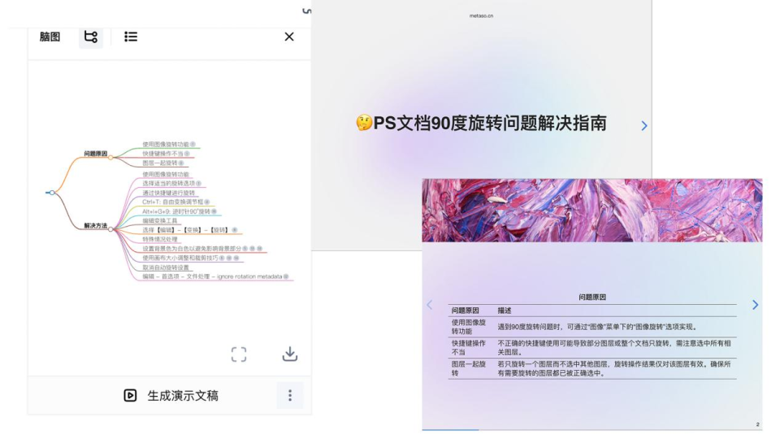Select the 通过快捷键进行旋转 node
Screen dimensions: 780x439
169,193
